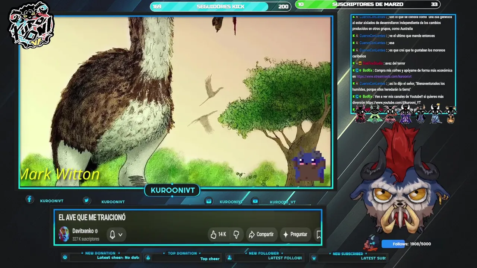Click the Kurooni logo in top corner
Image resolution: width=477 pixels, height=268 pixels.
click(31, 25)
